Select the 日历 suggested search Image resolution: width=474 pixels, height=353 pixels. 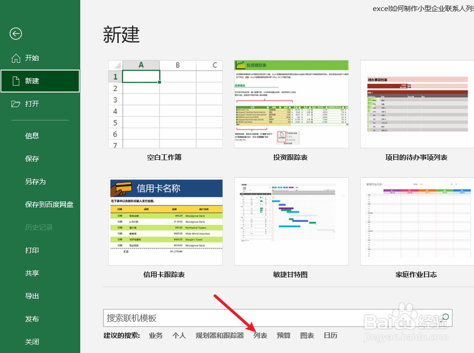tap(330, 335)
